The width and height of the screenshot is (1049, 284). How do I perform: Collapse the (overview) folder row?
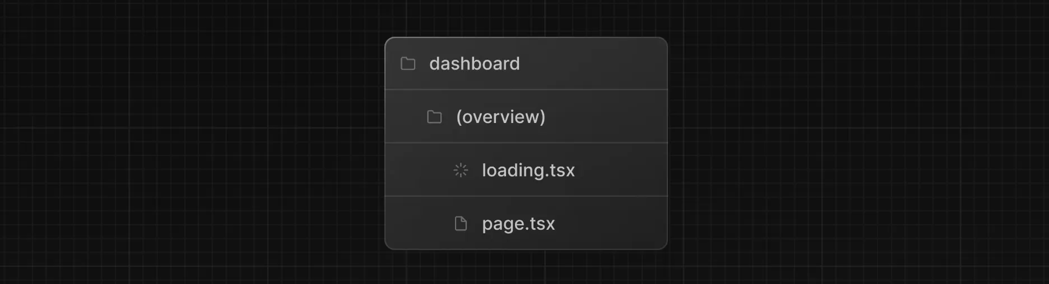coord(526,116)
